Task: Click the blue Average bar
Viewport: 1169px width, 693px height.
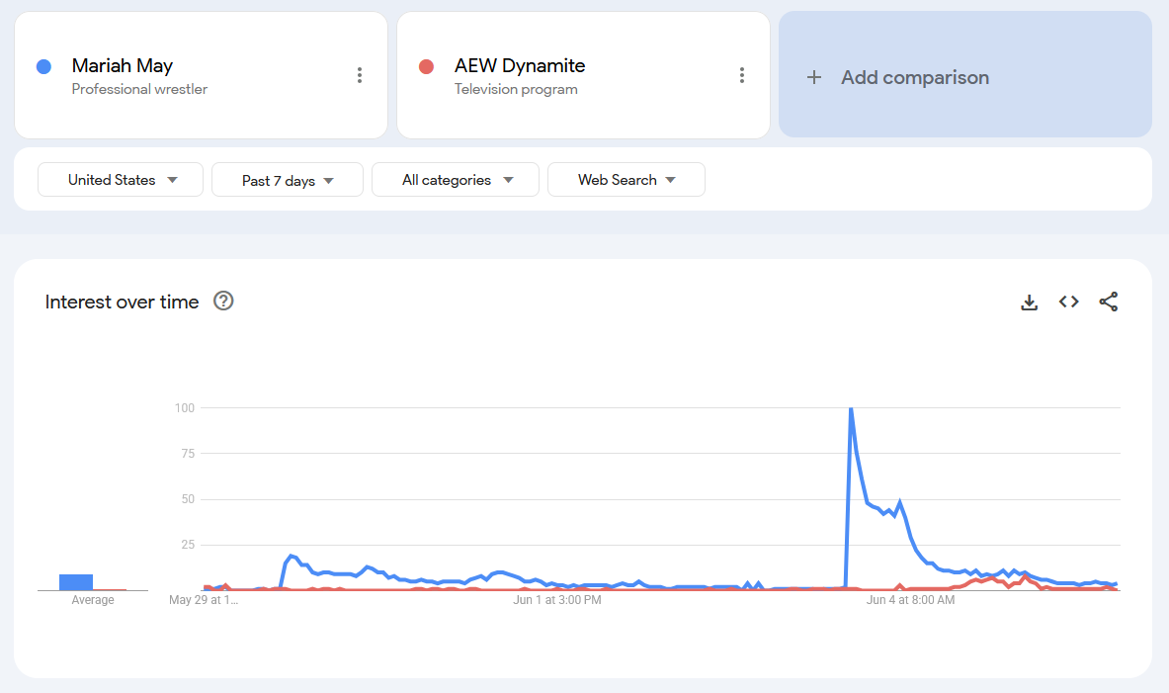Action: (x=76, y=582)
